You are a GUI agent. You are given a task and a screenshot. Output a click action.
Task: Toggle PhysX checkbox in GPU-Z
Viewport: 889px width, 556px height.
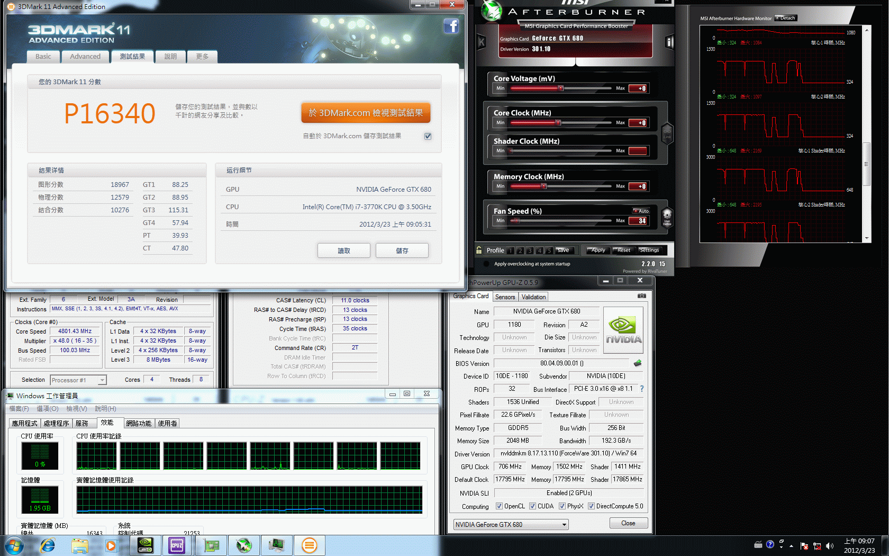click(562, 506)
